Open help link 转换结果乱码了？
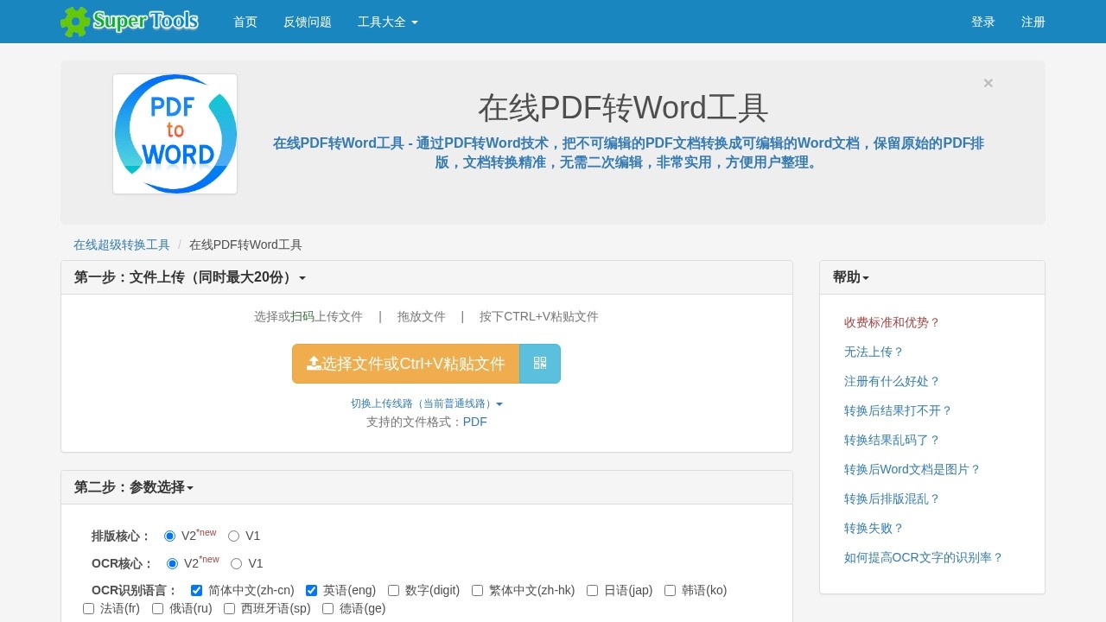This screenshot has width=1106, height=622. pos(892,440)
